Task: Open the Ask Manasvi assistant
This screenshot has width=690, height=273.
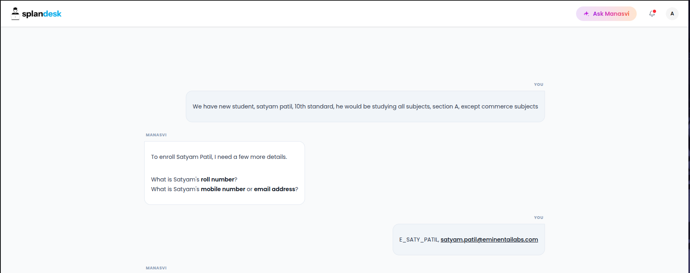Action: click(606, 14)
